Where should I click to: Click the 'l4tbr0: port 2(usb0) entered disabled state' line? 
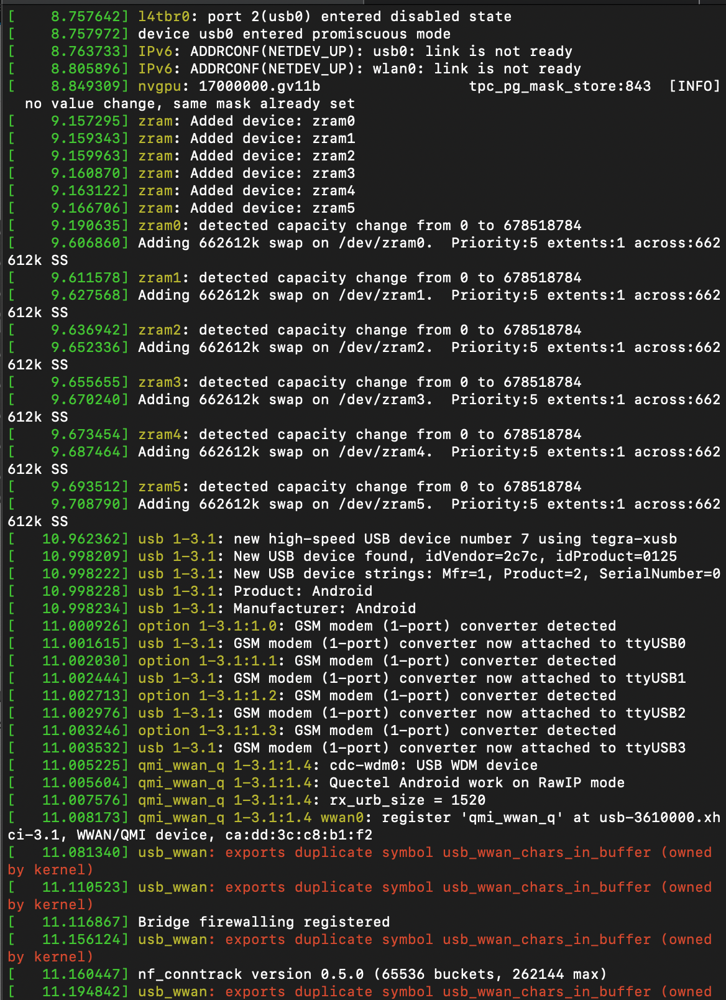pyautogui.click(x=260, y=16)
